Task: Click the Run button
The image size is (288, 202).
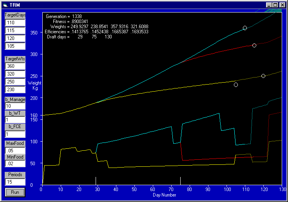Action: [x=15, y=193]
